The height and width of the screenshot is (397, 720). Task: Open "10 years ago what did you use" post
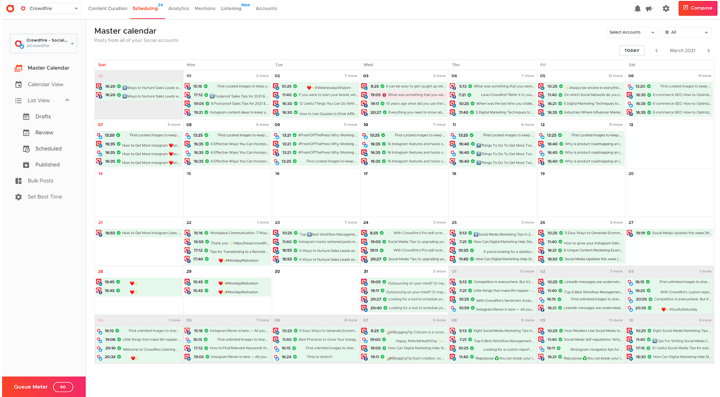pyautogui.click(x=403, y=103)
